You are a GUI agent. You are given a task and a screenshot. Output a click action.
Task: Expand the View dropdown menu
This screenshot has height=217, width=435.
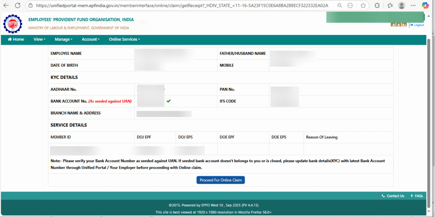40,39
